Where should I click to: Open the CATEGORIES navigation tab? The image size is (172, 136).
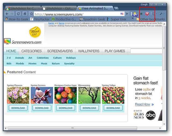[x=31, y=51]
